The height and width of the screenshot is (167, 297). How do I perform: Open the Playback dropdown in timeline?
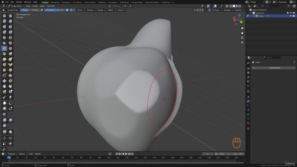(x=13, y=154)
